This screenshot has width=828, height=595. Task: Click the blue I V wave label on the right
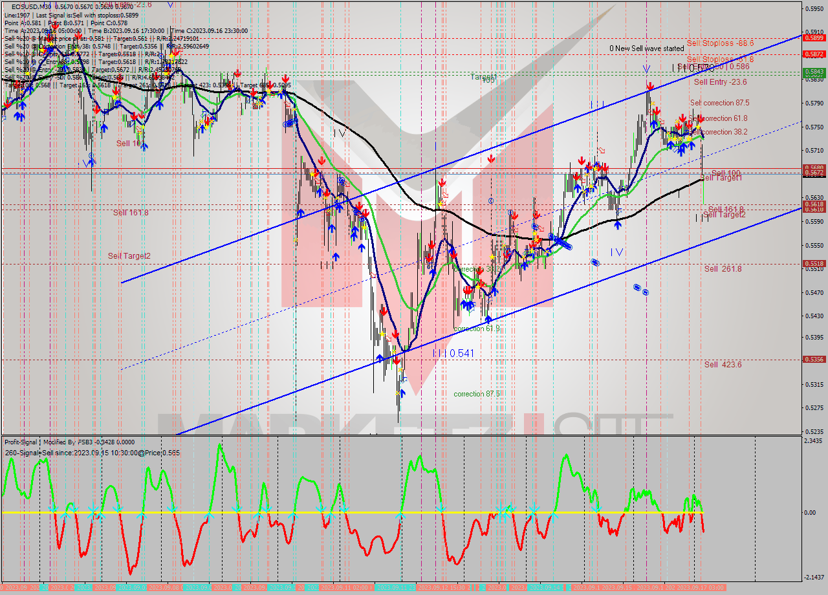point(616,252)
